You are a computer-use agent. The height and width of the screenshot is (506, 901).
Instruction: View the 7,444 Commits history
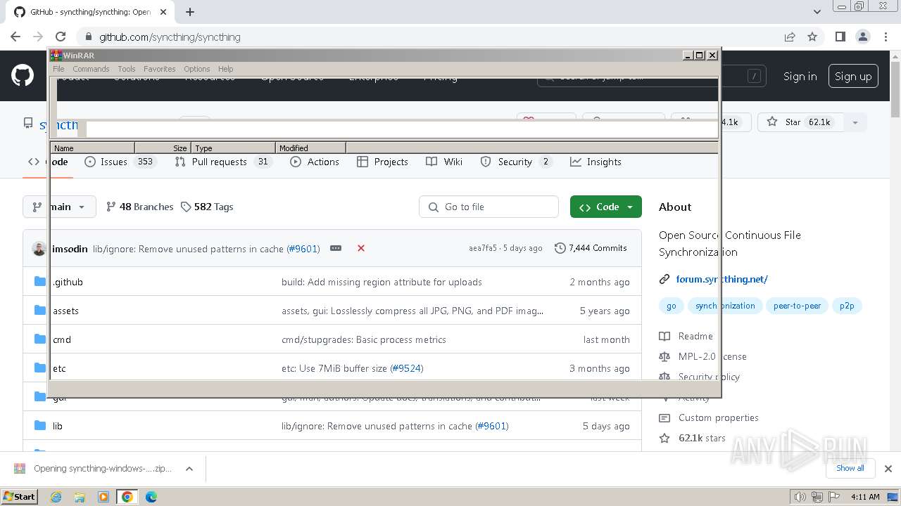click(x=591, y=248)
